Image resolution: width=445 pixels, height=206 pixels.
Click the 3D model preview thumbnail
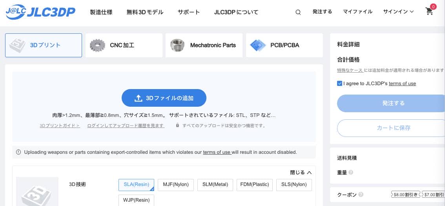(37, 192)
